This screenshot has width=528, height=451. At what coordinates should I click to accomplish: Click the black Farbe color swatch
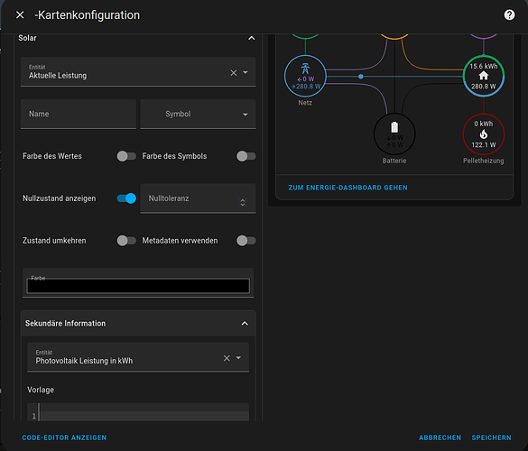point(138,286)
